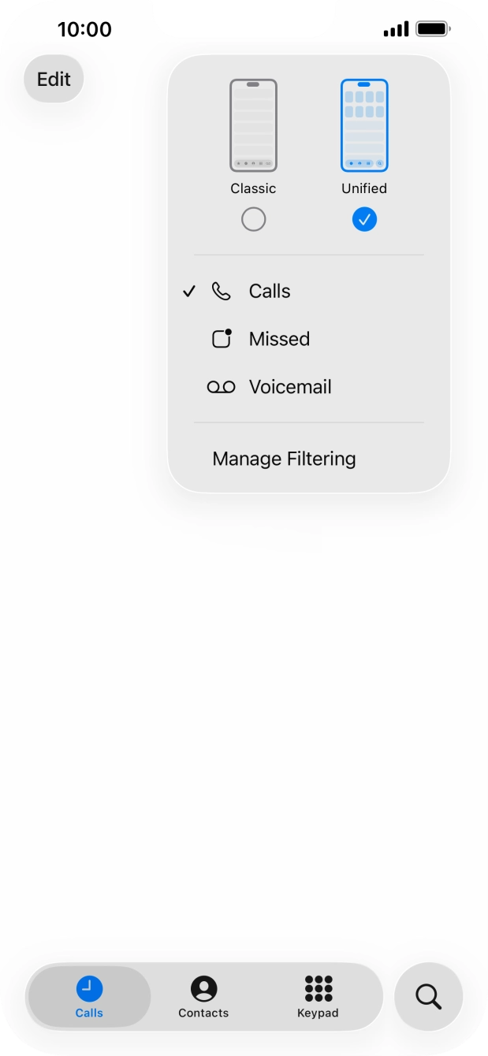Select the Classic layout radio button
The image size is (488, 1056).
tap(253, 219)
